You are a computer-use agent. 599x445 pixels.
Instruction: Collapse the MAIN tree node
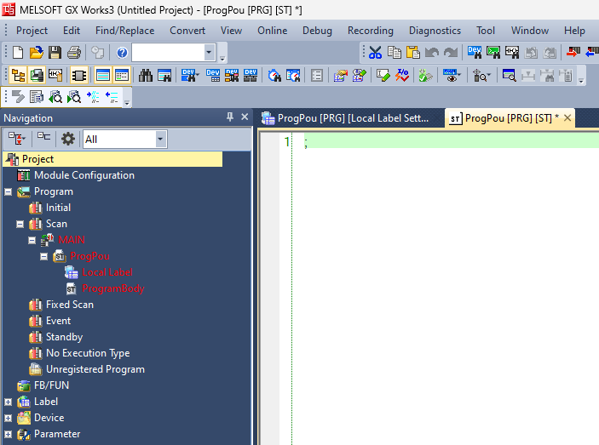tap(32, 240)
